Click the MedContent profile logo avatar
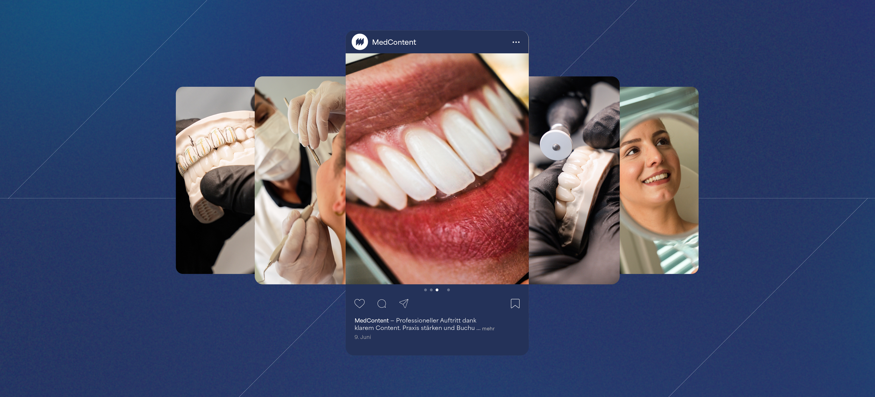The width and height of the screenshot is (875, 397). tap(359, 42)
